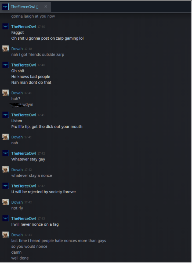Click the 17:41 timestamp beside Dovah's 'huh?' message
The width and height of the screenshot is (192, 263).
pyautogui.click(x=28, y=93)
